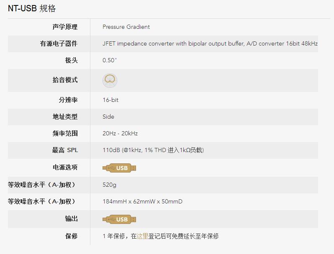334x254 pixels.
Task: Click the 20Hz - 20kHz frequency value
Action: tap(120, 134)
